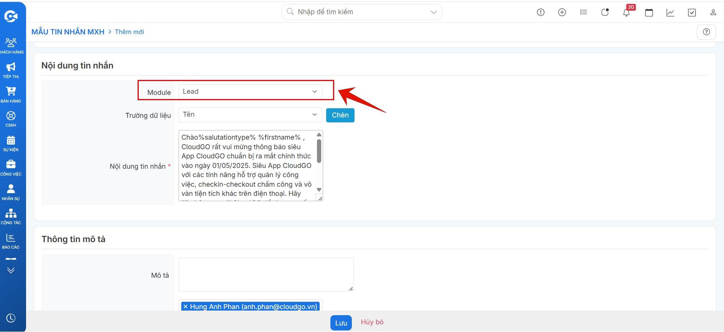Viewport: 724px width, 332px height.
Task: Open the task checkbox icon in top bar
Action: [692, 13]
